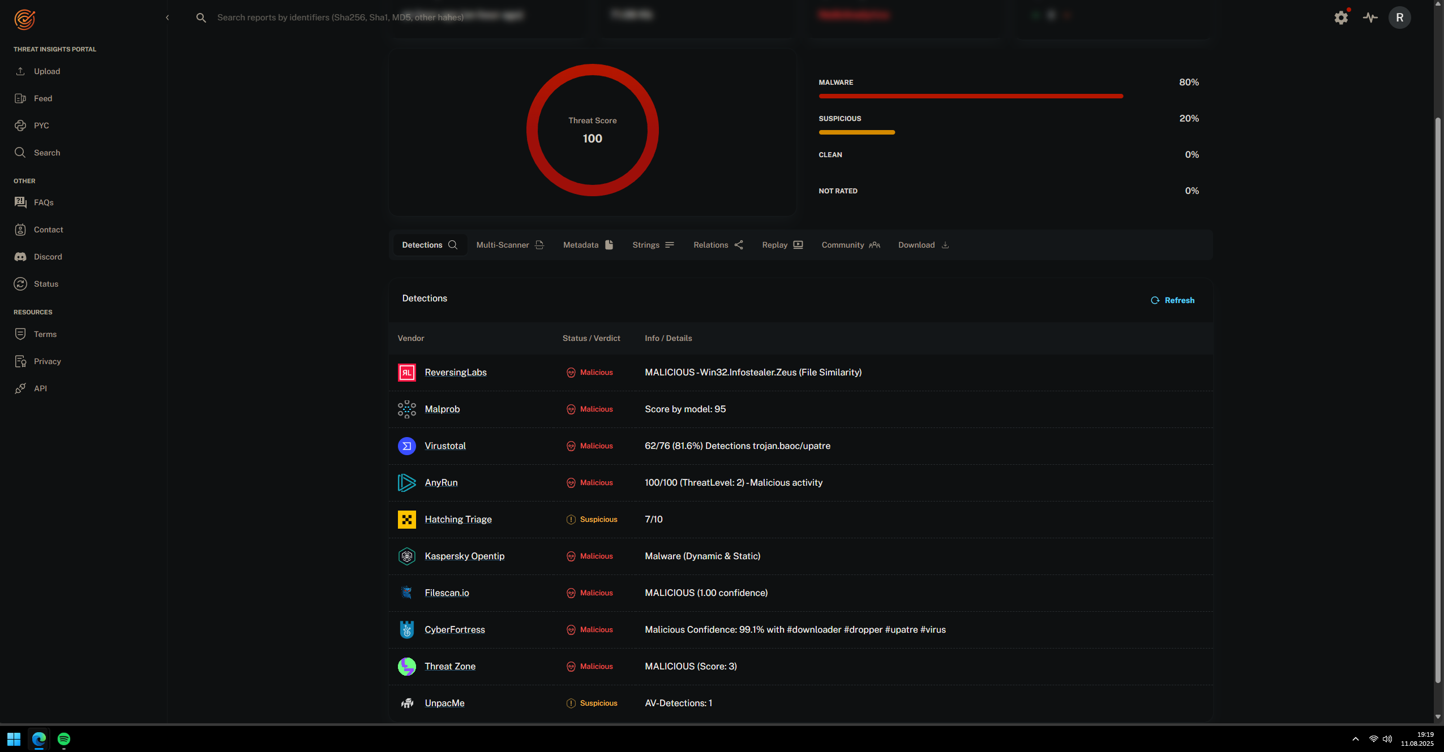Image resolution: width=1444 pixels, height=752 pixels.
Task: Focus the search reports input field
Action: click(340, 18)
